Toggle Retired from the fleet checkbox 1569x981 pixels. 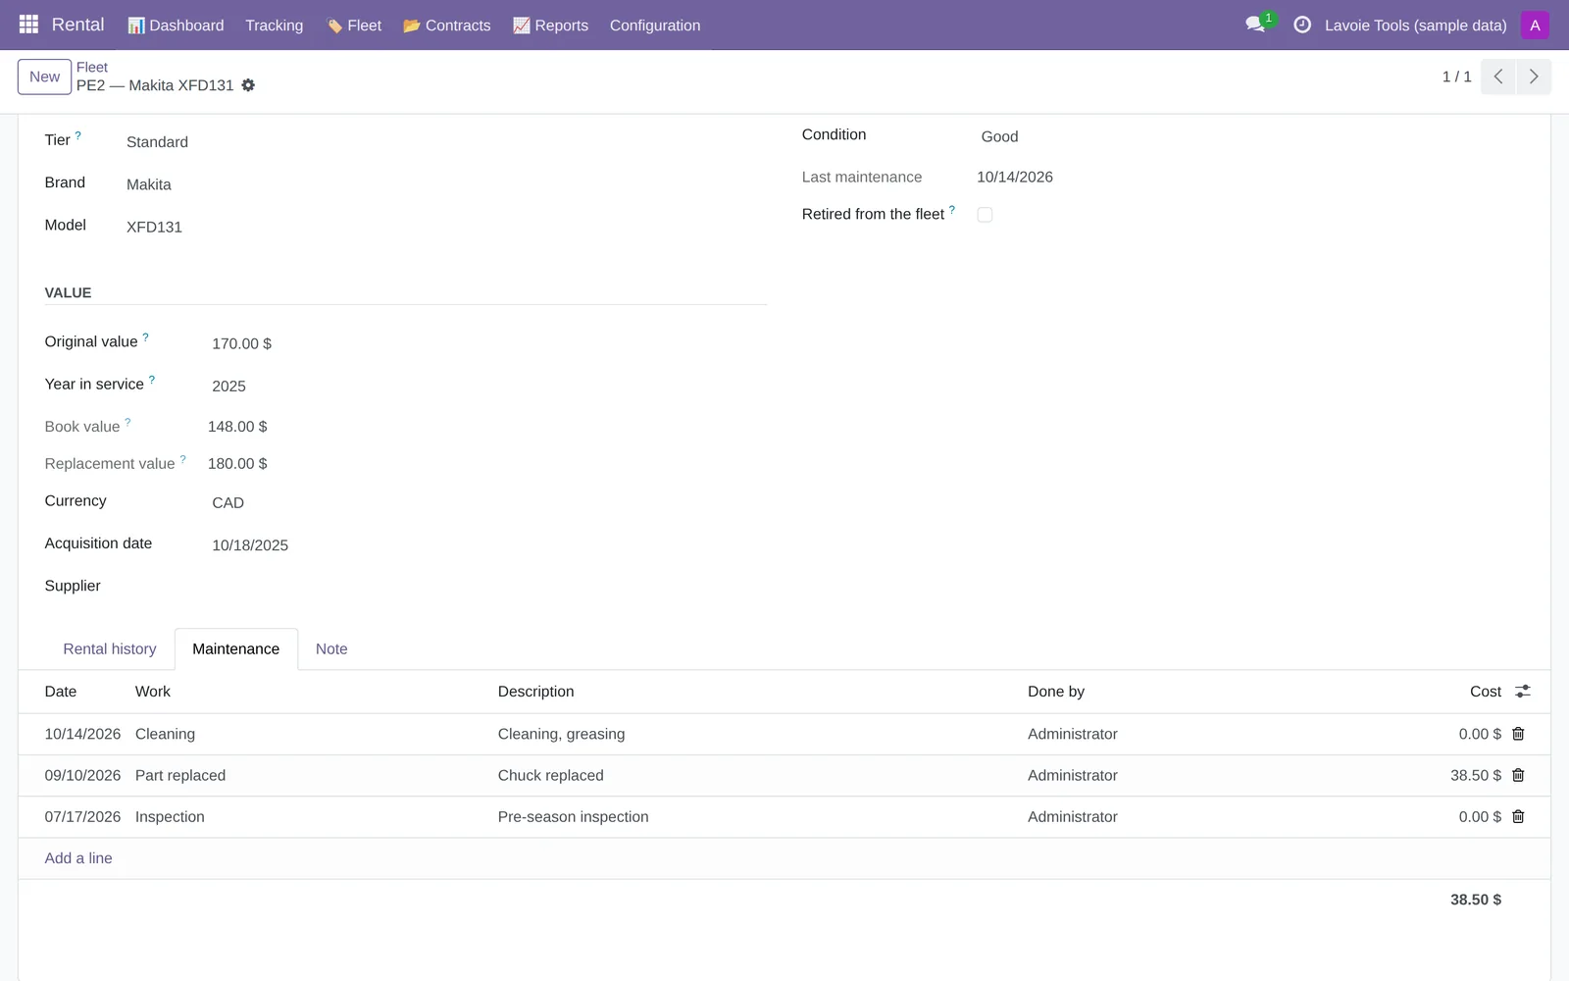click(985, 215)
